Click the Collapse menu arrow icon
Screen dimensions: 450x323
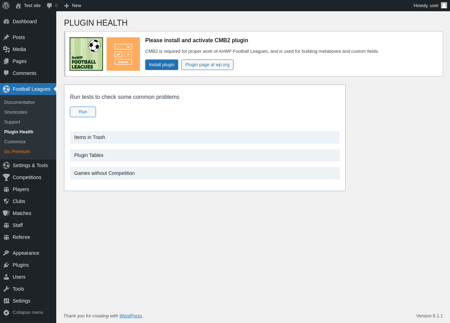coord(6,312)
